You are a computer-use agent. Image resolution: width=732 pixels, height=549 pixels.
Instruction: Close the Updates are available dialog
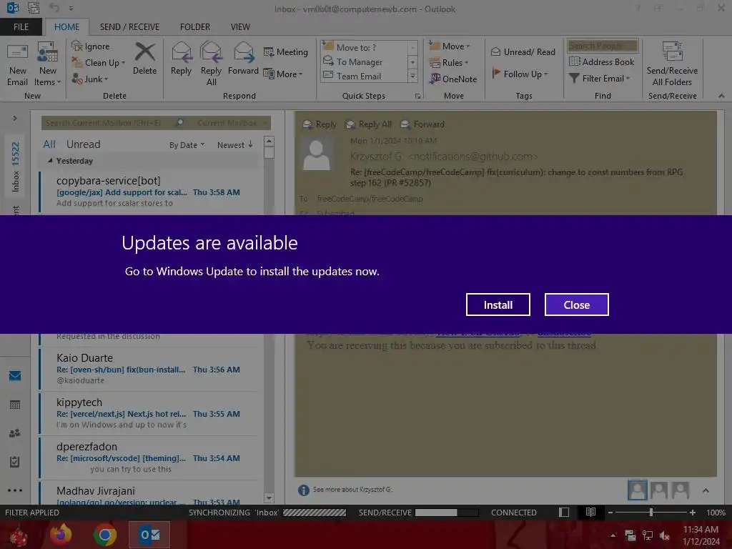click(577, 305)
